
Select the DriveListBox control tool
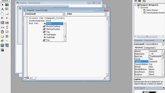(x=7, y=32)
